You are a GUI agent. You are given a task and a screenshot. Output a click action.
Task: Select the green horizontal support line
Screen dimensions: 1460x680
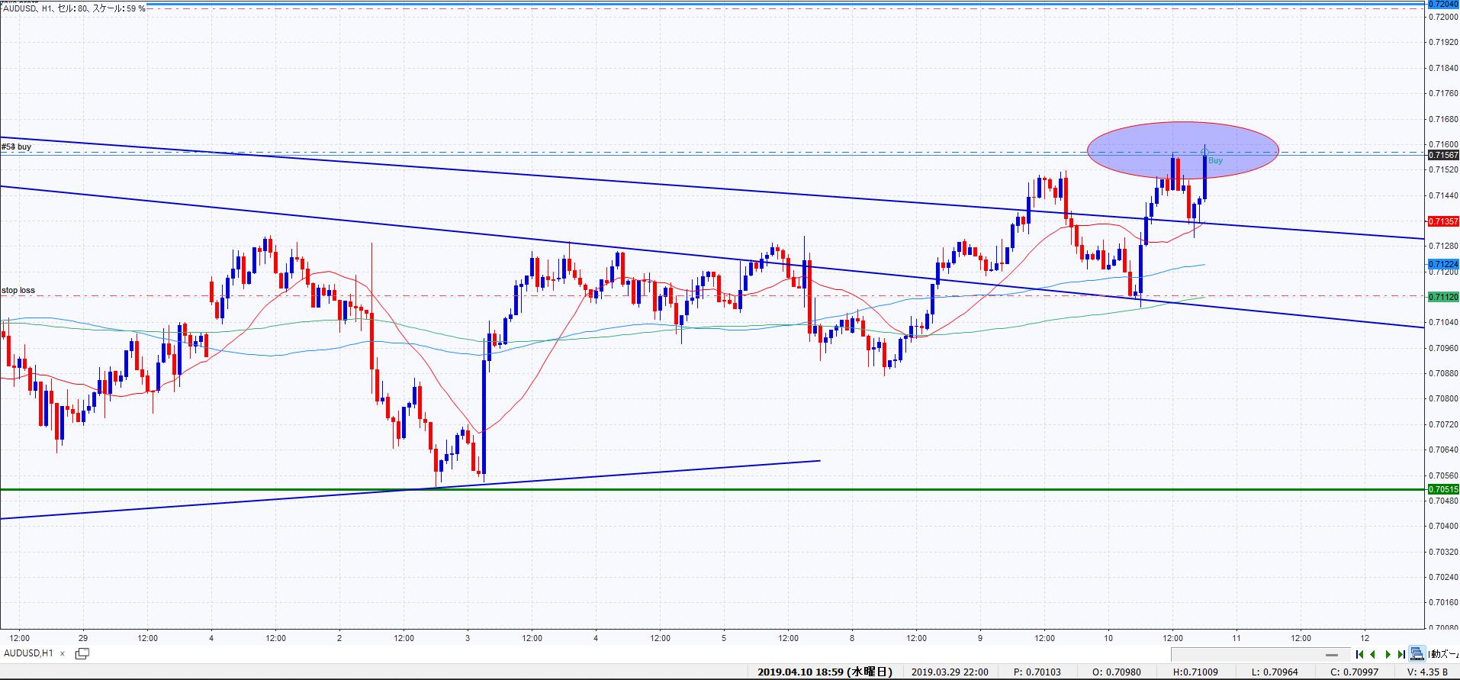[687, 489]
